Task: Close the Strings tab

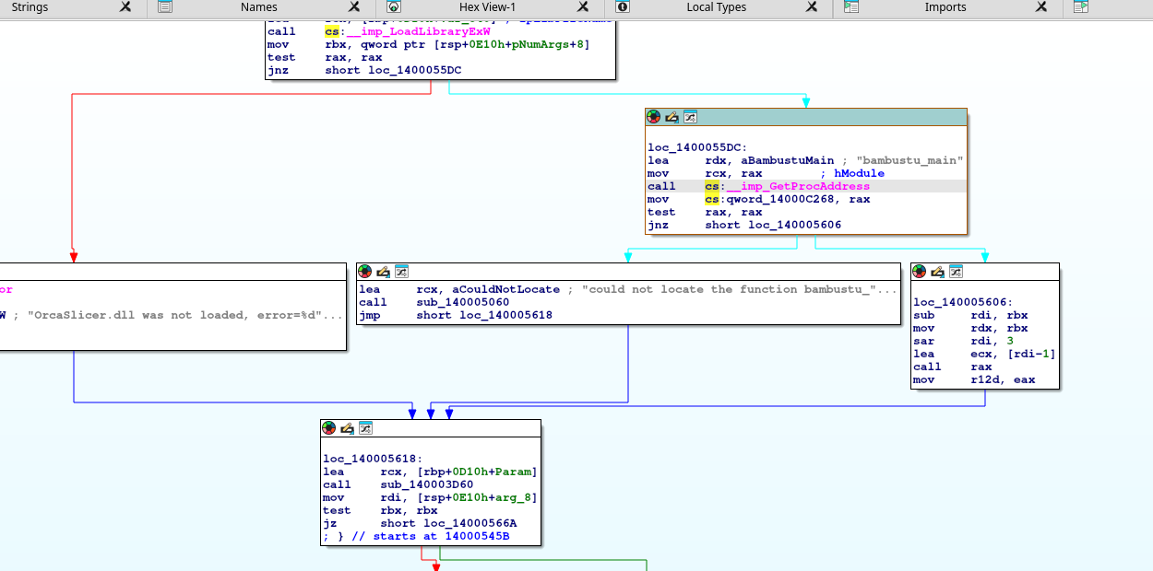Action: pos(125,7)
